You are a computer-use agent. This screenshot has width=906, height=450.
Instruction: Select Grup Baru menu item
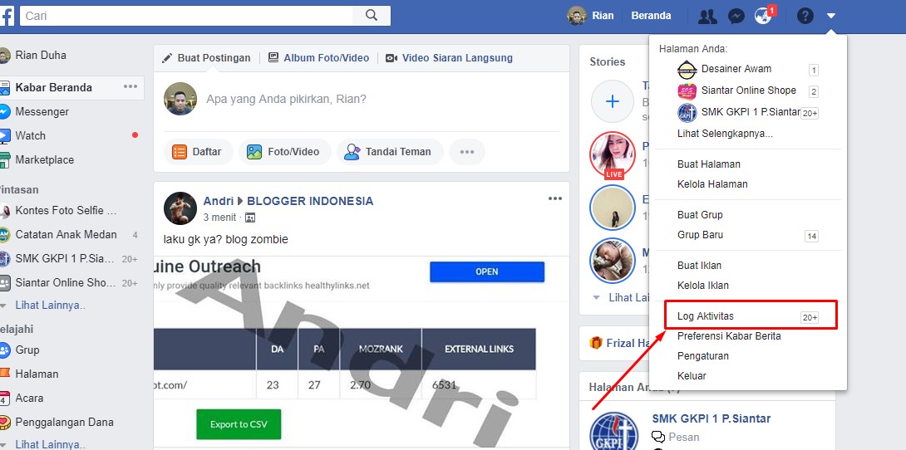tap(700, 235)
